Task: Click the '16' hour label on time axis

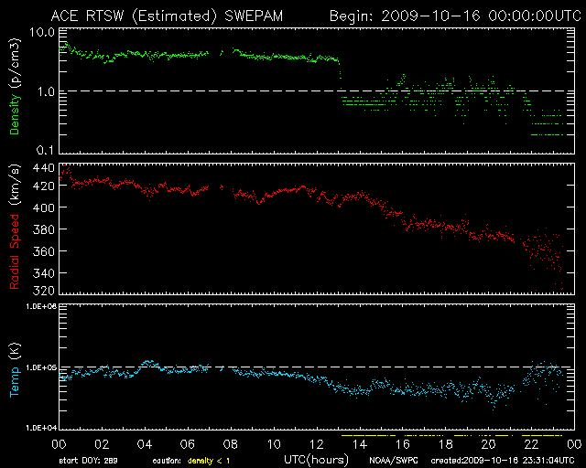Action: tap(403, 444)
